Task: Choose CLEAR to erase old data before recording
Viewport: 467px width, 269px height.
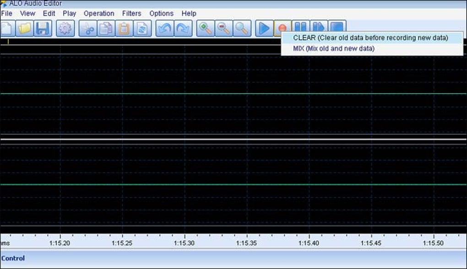Action: coord(372,37)
